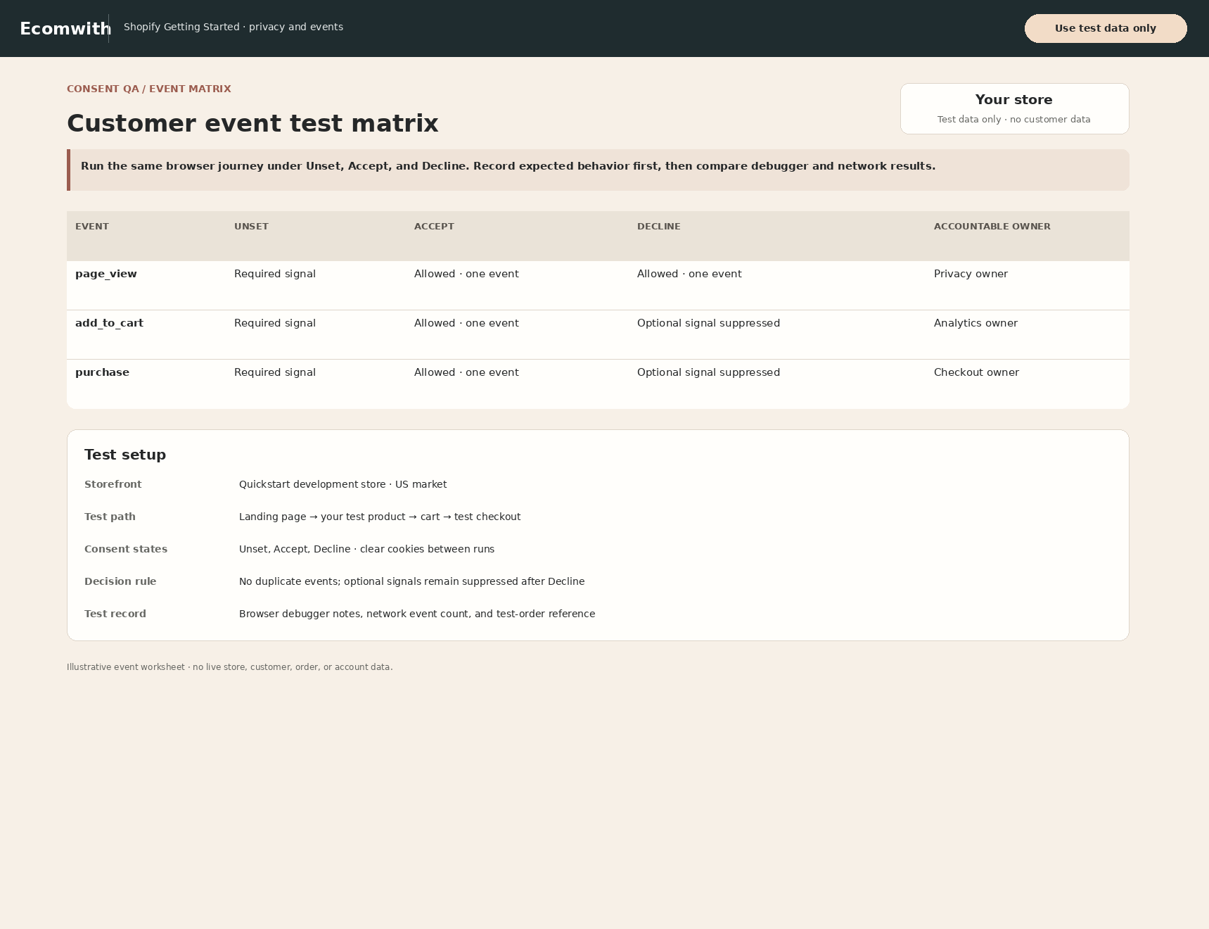Screen dimensions: 1209x929
Task: Select the Browser debugger notes value
Action: (417, 614)
